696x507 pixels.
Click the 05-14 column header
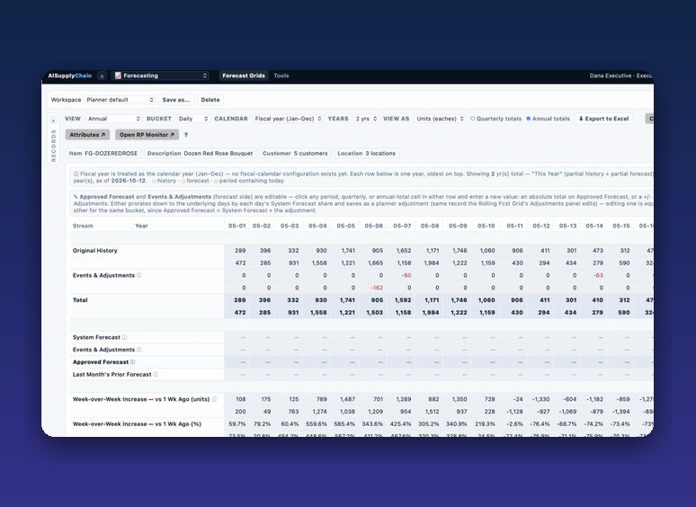(594, 226)
